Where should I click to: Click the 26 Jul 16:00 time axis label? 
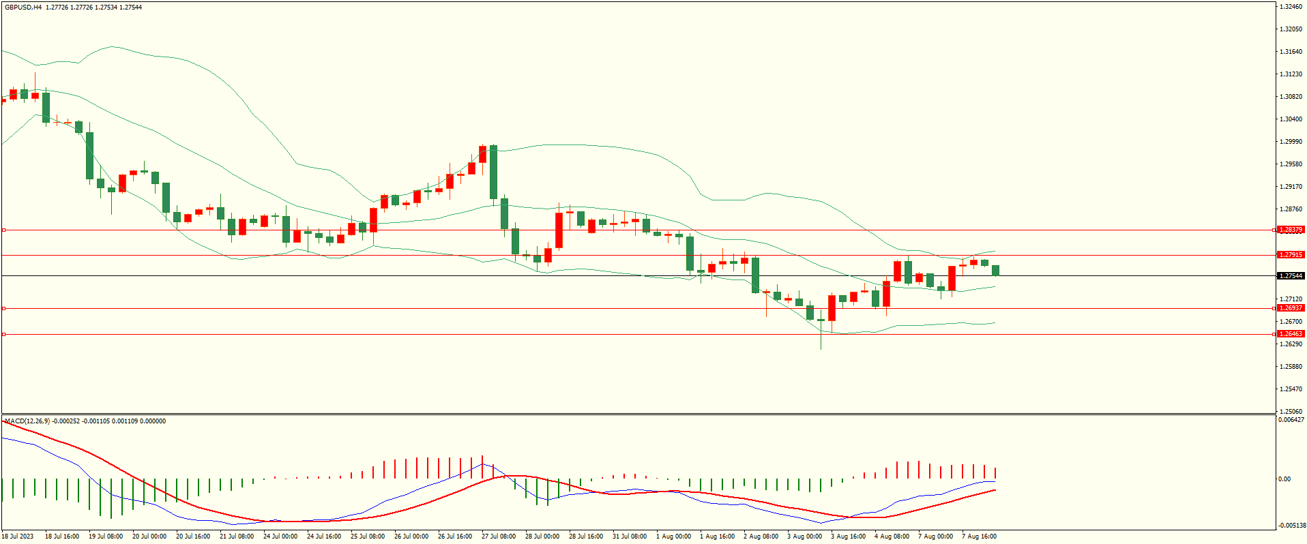pyautogui.click(x=455, y=537)
